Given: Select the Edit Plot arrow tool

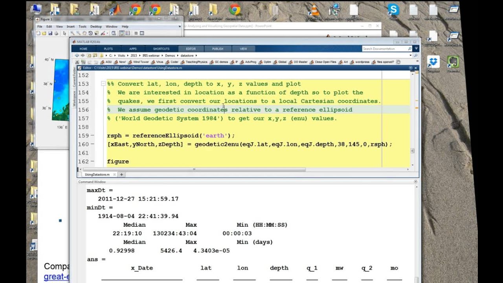Looking at the screenshot, I should point(64,33).
